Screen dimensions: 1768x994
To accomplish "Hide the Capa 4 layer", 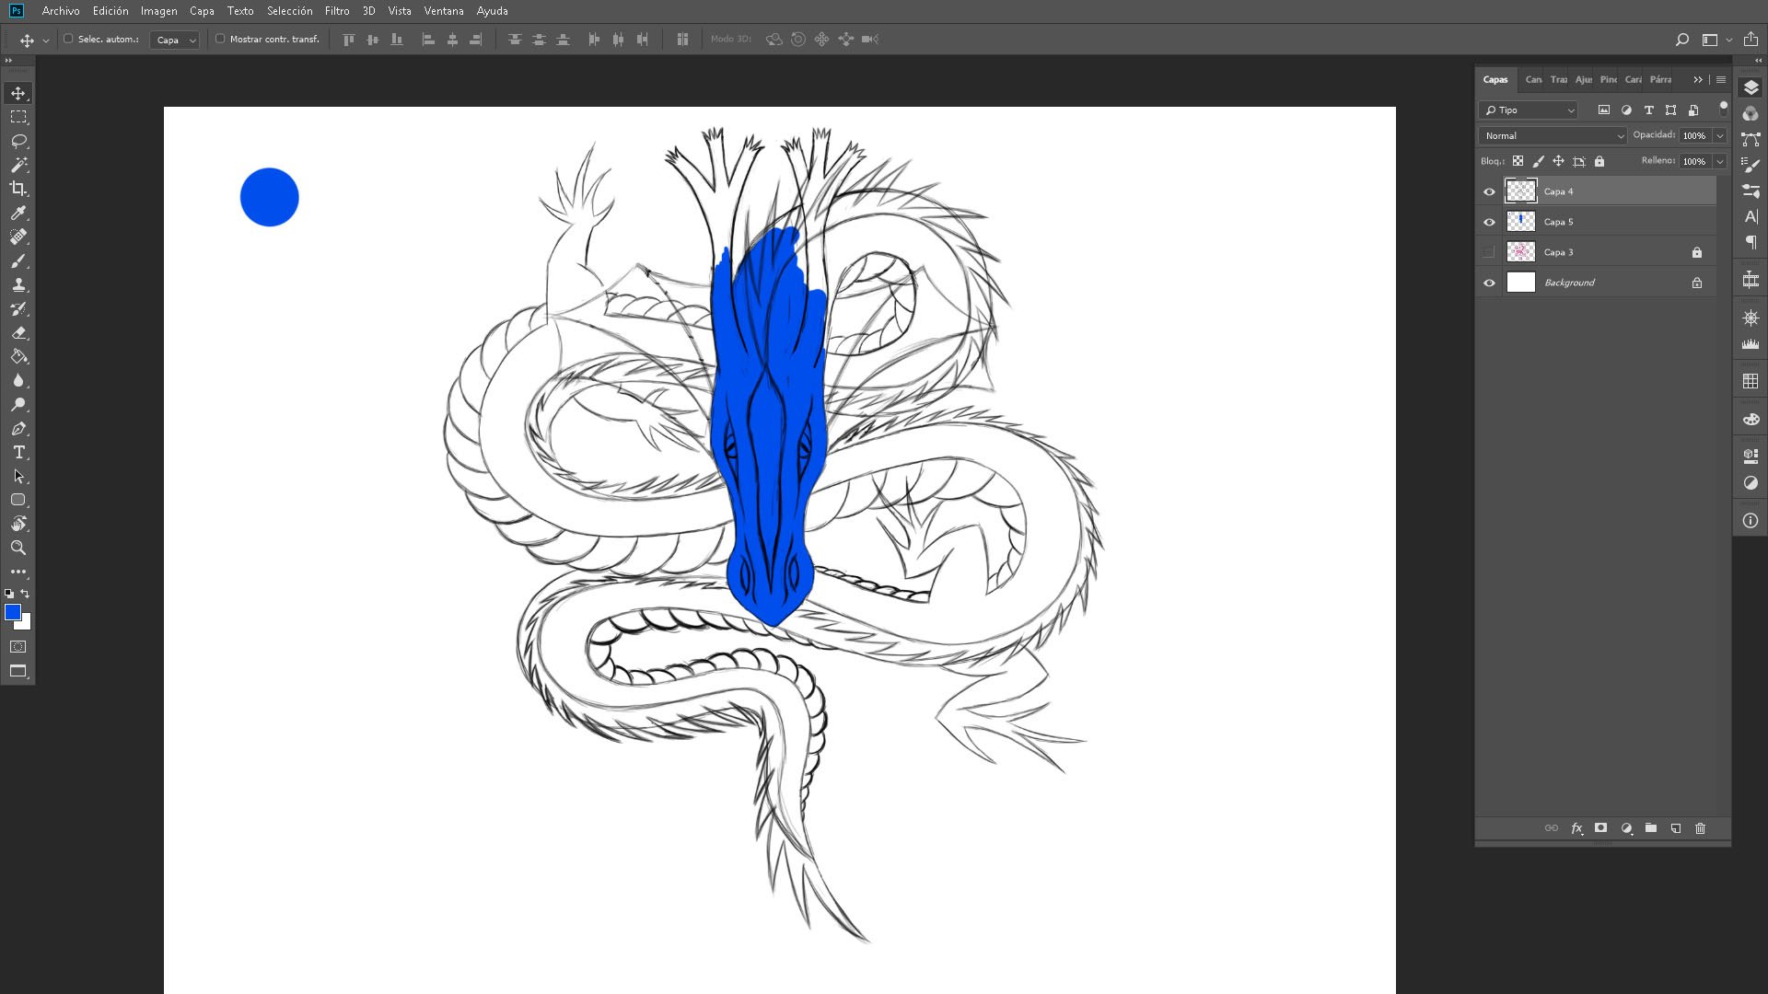I will (x=1489, y=191).
